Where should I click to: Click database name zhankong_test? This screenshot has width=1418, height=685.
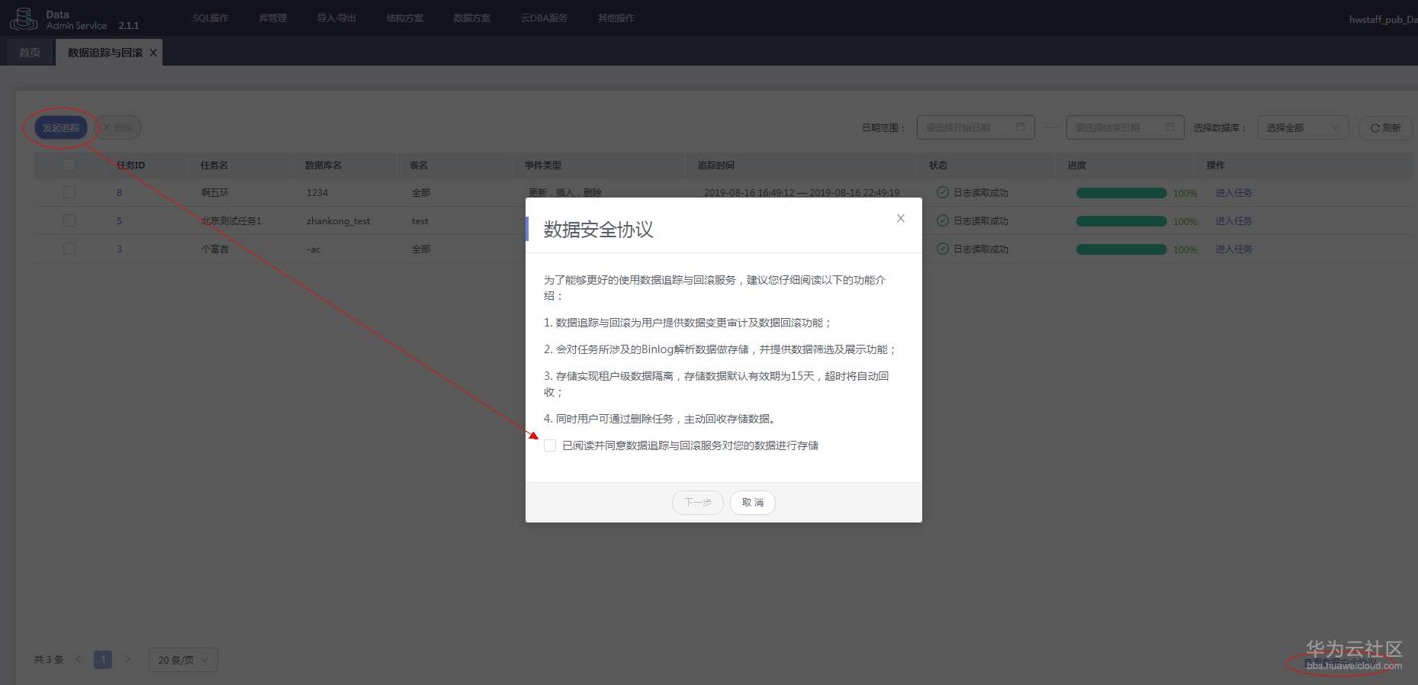click(338, 221)
